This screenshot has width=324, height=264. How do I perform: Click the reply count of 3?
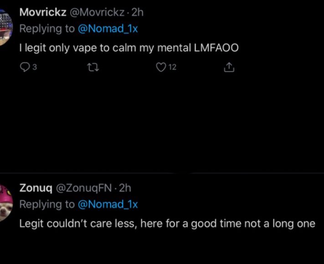click(x=35, y=68)
